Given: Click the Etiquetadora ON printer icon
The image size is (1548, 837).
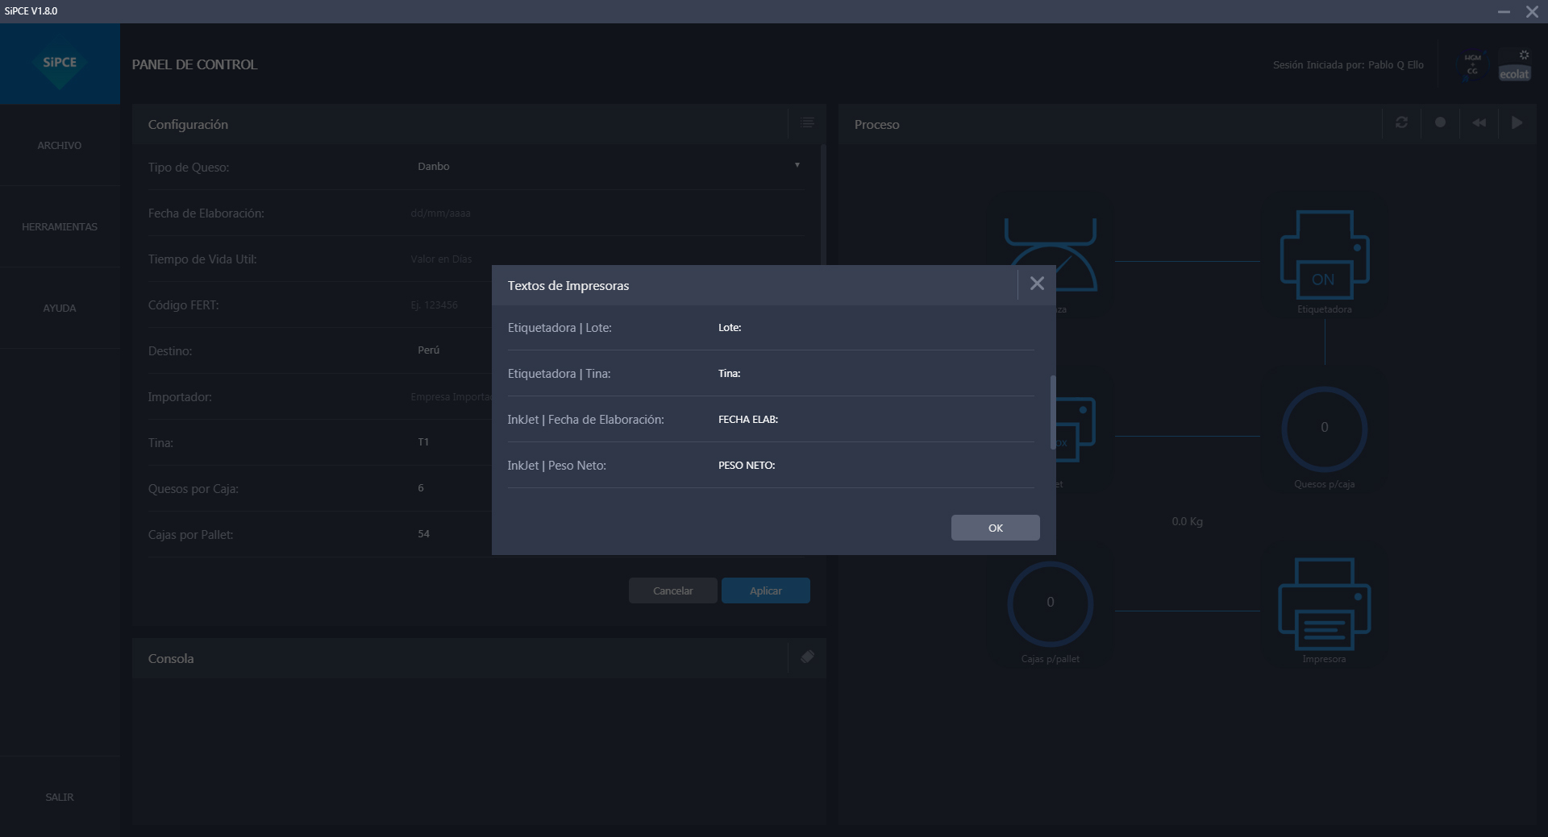Looking at the screenshot, I should [x=1324, y=255].
